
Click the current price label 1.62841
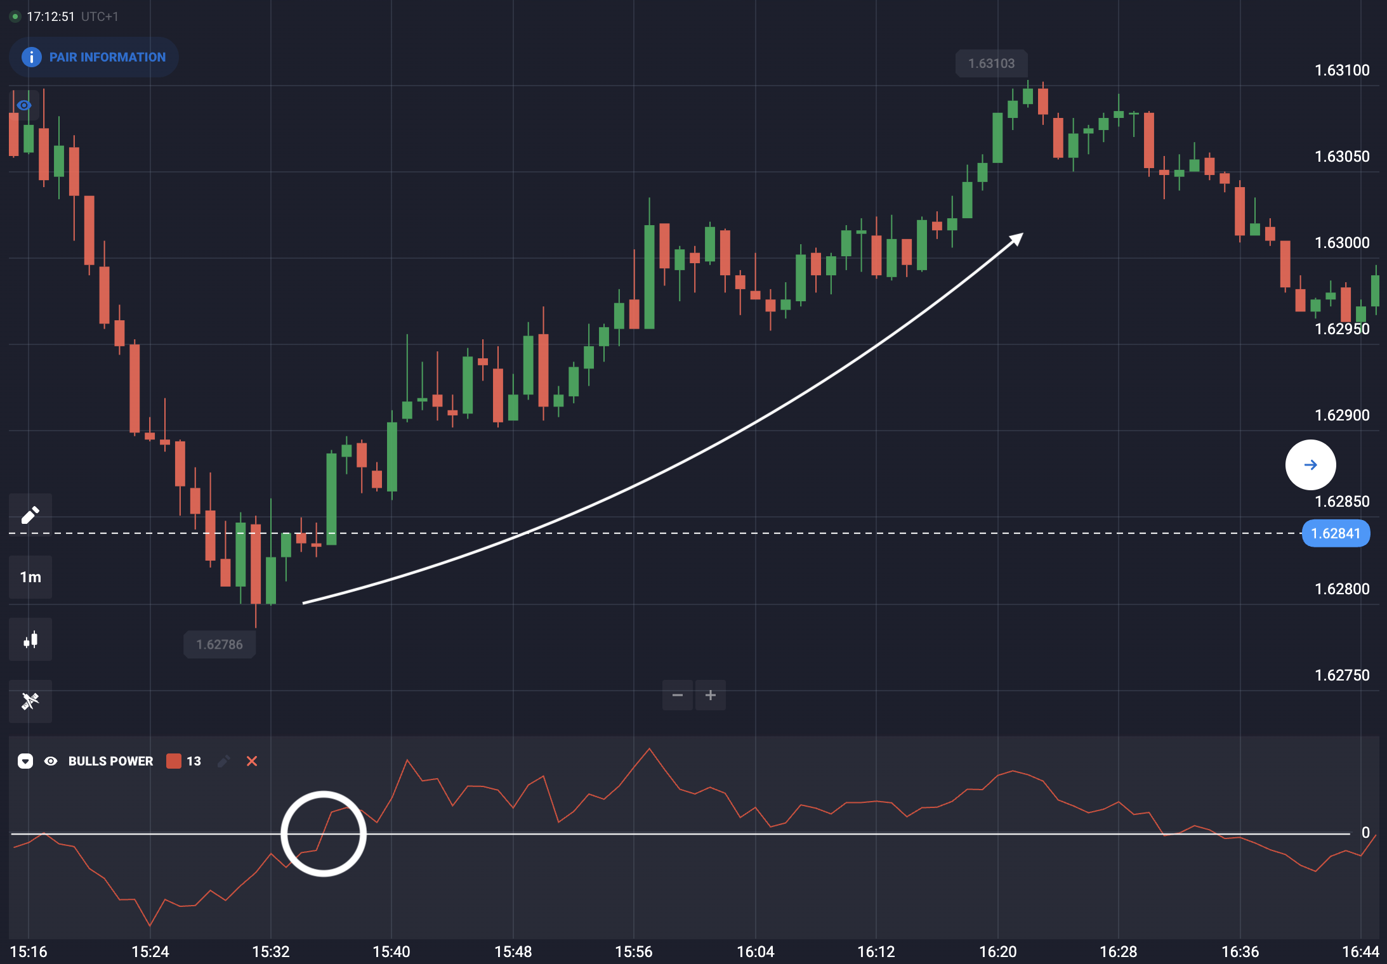coord(1336,533)
